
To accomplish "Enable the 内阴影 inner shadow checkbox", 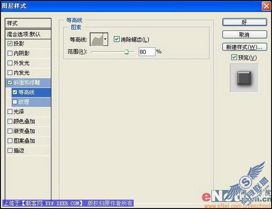I will 10,53.
